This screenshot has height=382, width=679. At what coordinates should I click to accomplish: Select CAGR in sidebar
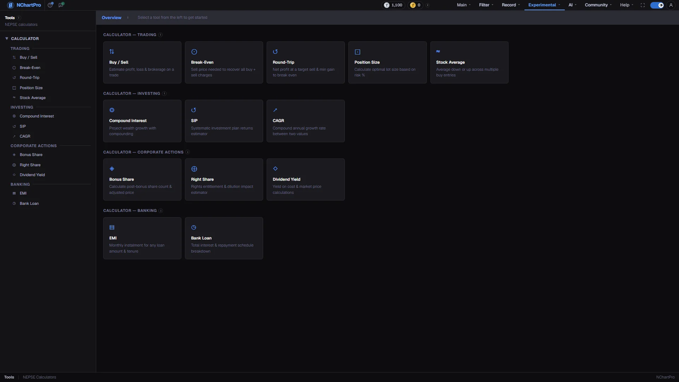click(x=48, y=136)
